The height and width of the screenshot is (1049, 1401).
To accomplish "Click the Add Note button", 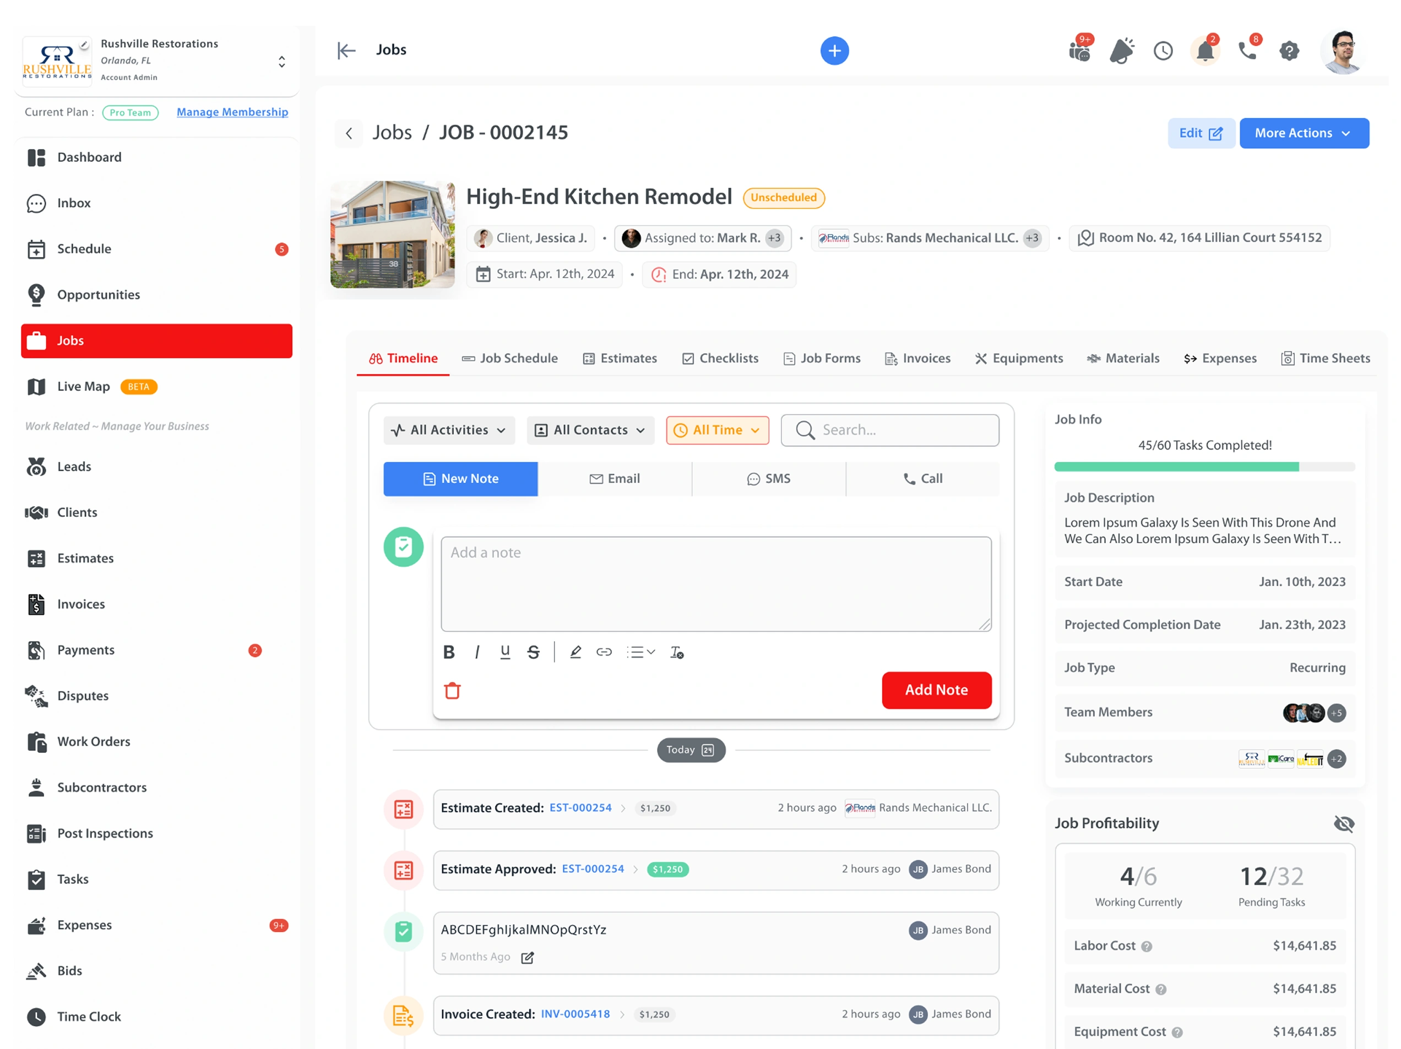I will (x=936, y=690).
